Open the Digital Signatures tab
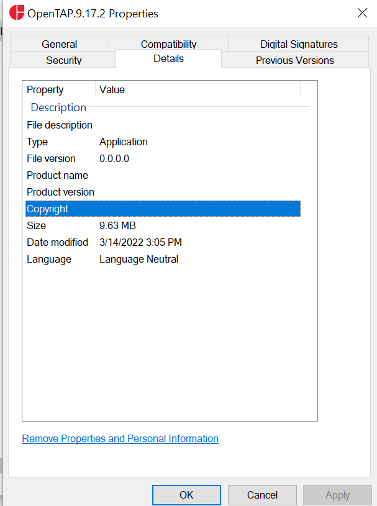377x506 pixels. tap(299, 44)
